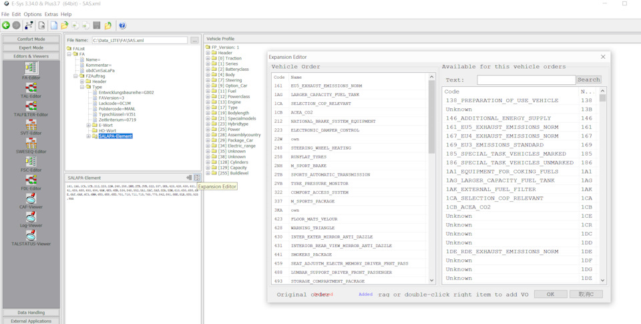Expand the [13] Engine profile node
The height and width of the screenshot is (324, 641).
[208, 102]
